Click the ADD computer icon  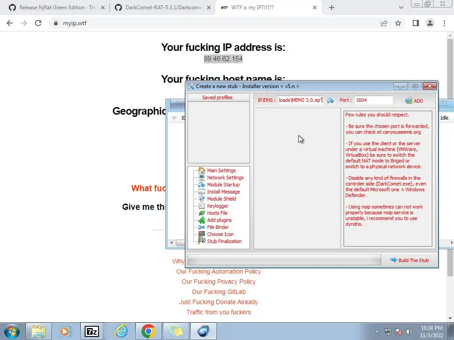(x=408, y=100)
